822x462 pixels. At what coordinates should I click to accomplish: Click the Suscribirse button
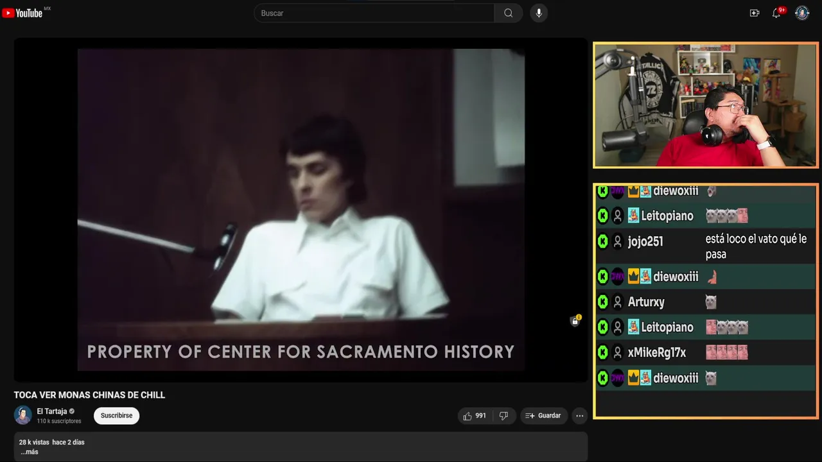click(116, 416)
